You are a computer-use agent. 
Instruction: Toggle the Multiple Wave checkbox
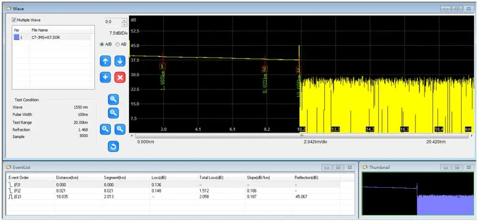click(x=14, y=20)
